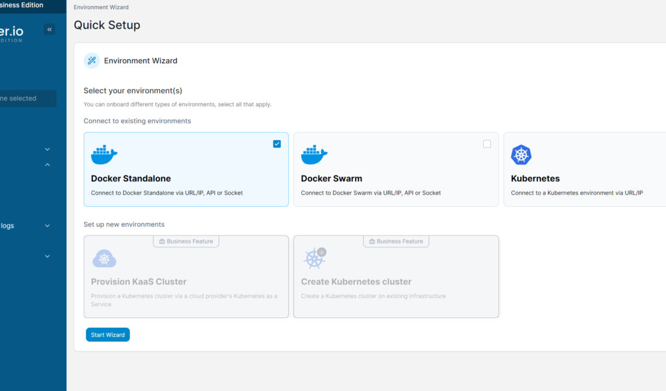Click the Create Kubernetes cluster wheel icon
This screenshot has height=391, width=666.
(x=315, y=258)
